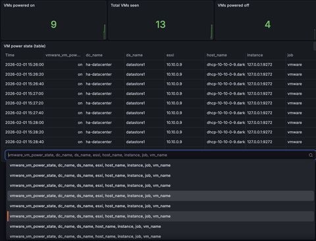Click 10.10.0.9 in the 15:27:00 row
The image size is (316, 241).
[174, 93]
